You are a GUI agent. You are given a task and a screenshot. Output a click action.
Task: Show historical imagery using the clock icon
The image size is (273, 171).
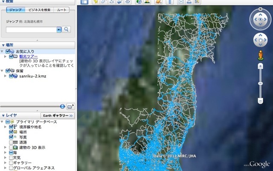pos(139,2)
